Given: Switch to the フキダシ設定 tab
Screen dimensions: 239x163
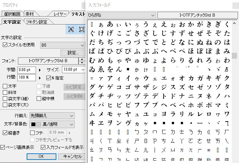Looking at the screenshot, I should [36, 22].
